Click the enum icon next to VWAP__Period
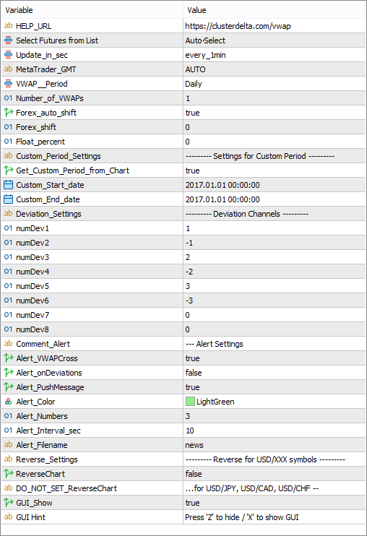Viewport: 367px width, 536px height. [x=8, y=84]
